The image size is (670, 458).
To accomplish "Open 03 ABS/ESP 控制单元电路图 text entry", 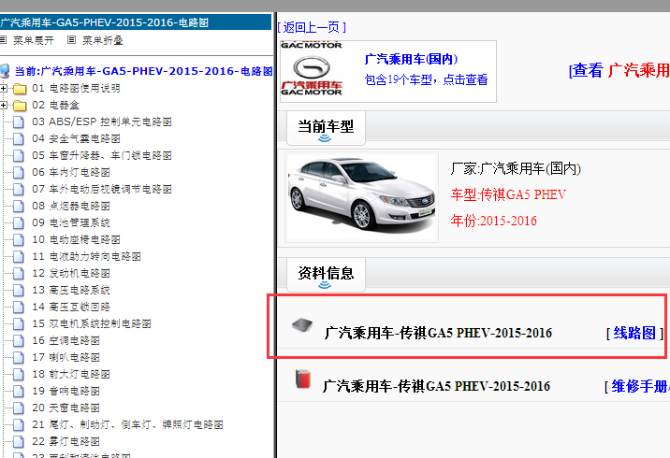I will tap(102, 122).
